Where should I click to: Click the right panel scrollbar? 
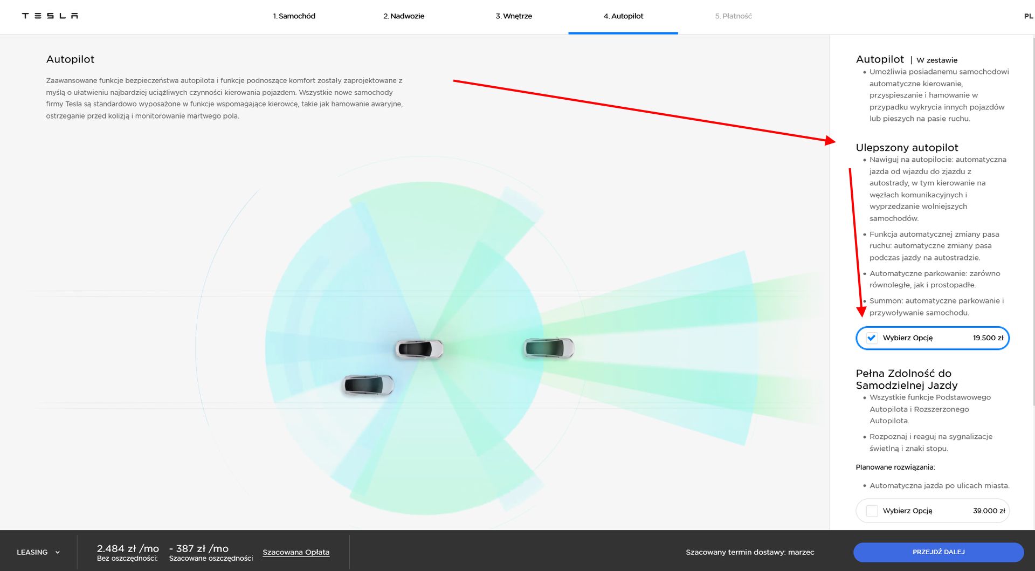(x=1033, y=221)
